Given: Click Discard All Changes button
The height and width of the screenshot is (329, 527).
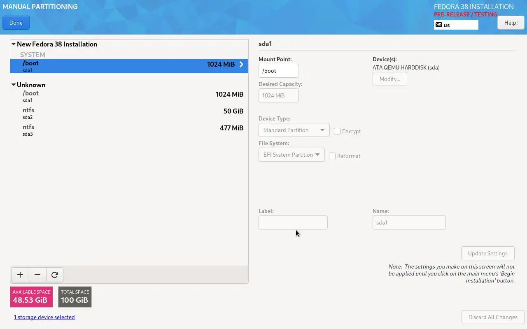Looking at the screenshot, I should pyautogui.click(x=493, y=317).
